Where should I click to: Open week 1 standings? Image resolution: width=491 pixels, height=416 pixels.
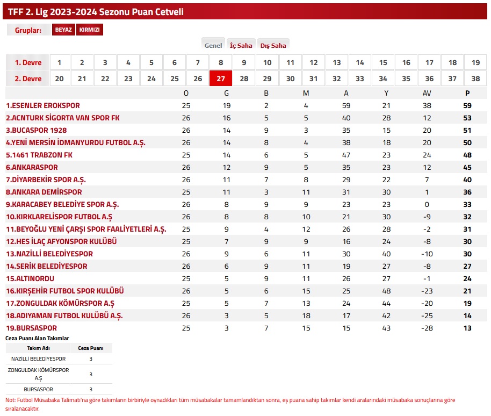59,62
